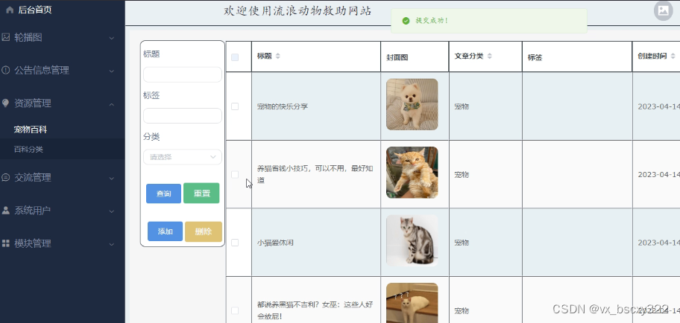Open the user avatar at top right
Screen dimensions: 680x323
click(x=663, y=11)
